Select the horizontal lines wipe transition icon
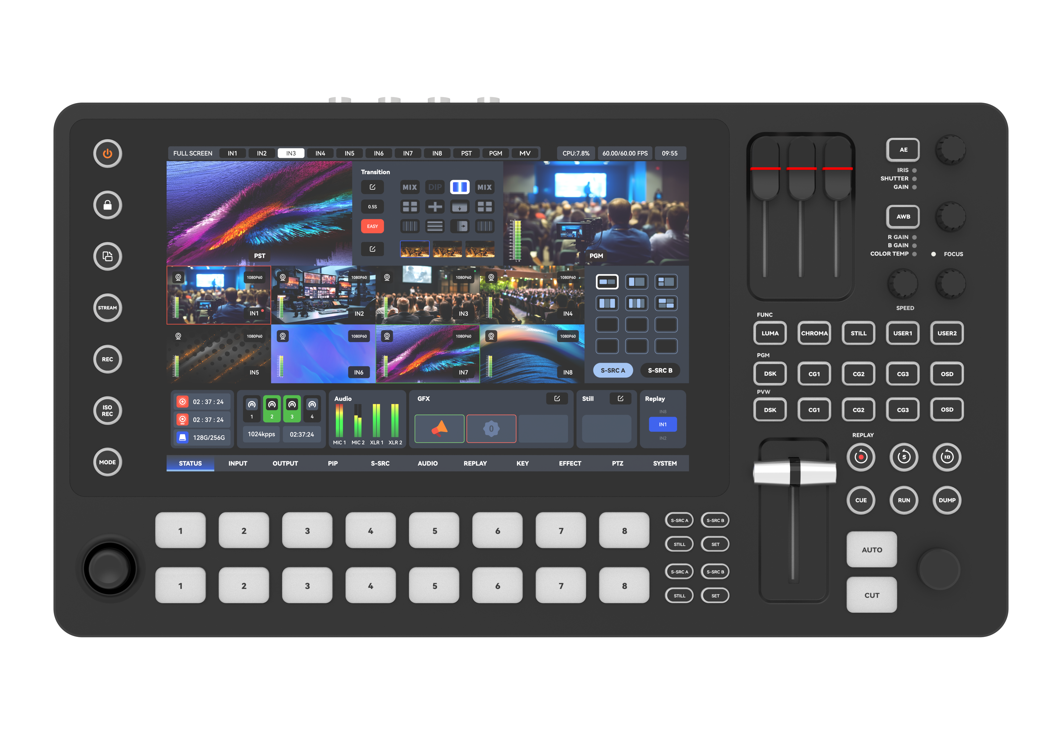The height and width of the screenshot is (730, 1062). tap(435, 226)
